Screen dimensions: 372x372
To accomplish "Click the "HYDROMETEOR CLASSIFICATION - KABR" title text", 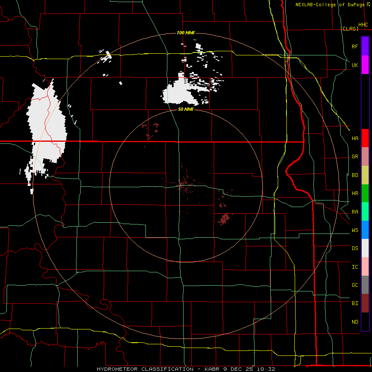I will [x=158, y=369].
